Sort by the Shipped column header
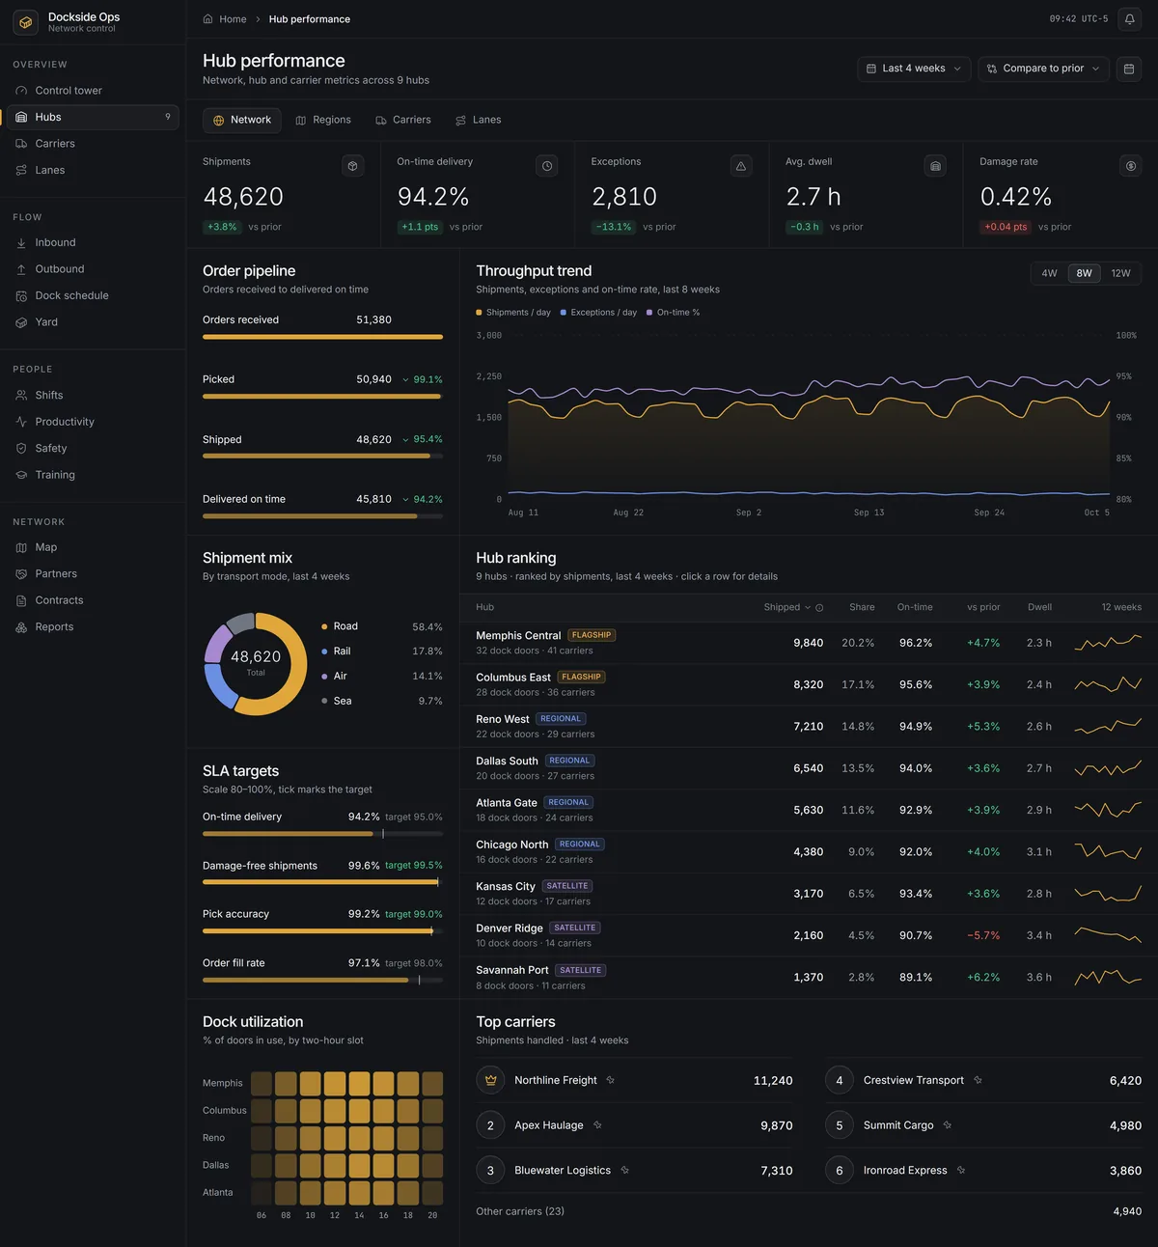The image size is (1158, 1247). 786,608
